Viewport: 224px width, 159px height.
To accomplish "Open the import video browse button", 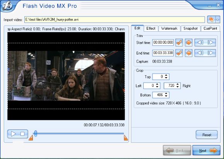I will pyautogui.click(x=211, y=19).
